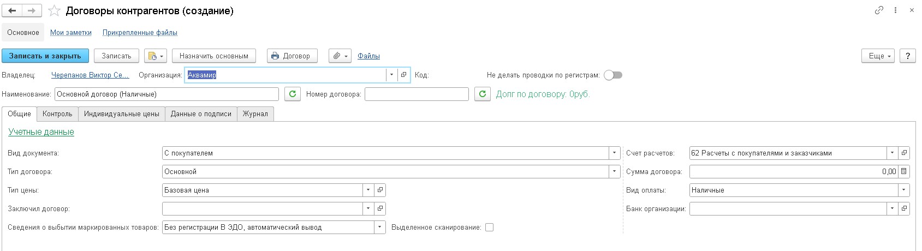Image resolution: width=922 pixels, height=251 pixels.
Task: Refresh contract name with green arrow icon
Action: [293, 94]
